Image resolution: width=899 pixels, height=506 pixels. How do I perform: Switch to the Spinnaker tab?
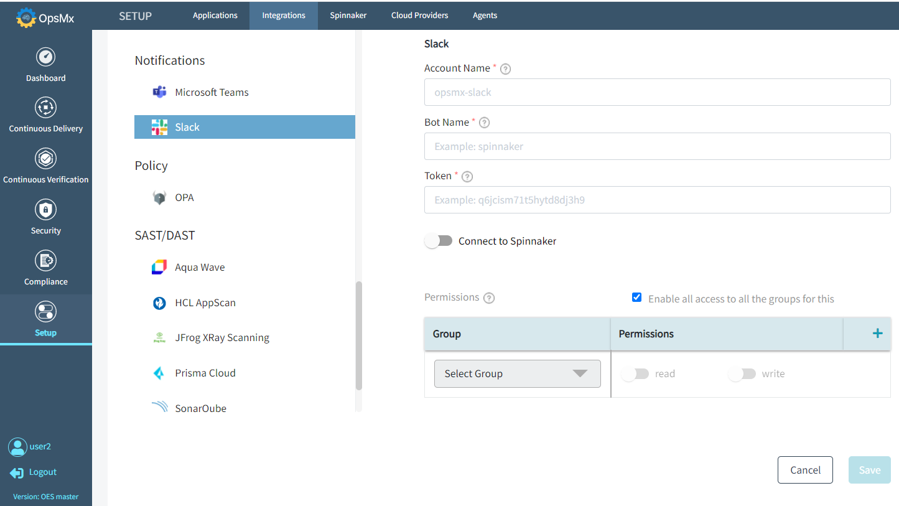(x=348, y=15)
